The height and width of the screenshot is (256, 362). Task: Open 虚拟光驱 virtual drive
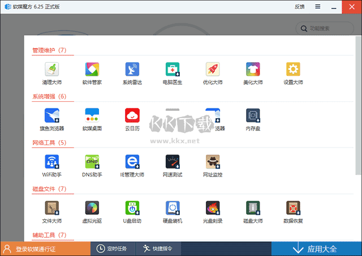pyautogui.click(x=92, y=208)
